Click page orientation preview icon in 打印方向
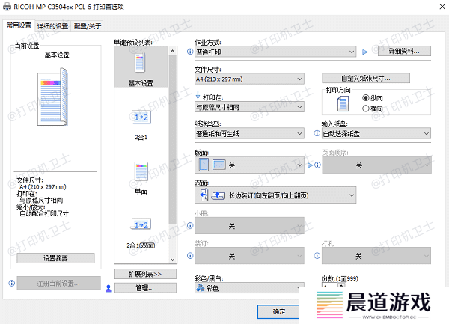Screen dimensions: 449x324 (x=343, y=103)
